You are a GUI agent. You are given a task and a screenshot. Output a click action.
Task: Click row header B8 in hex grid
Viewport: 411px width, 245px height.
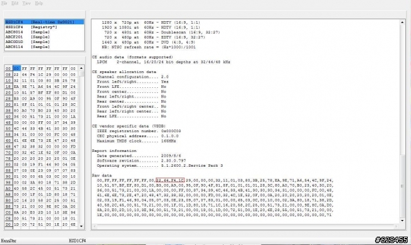(x=8, y=207)
